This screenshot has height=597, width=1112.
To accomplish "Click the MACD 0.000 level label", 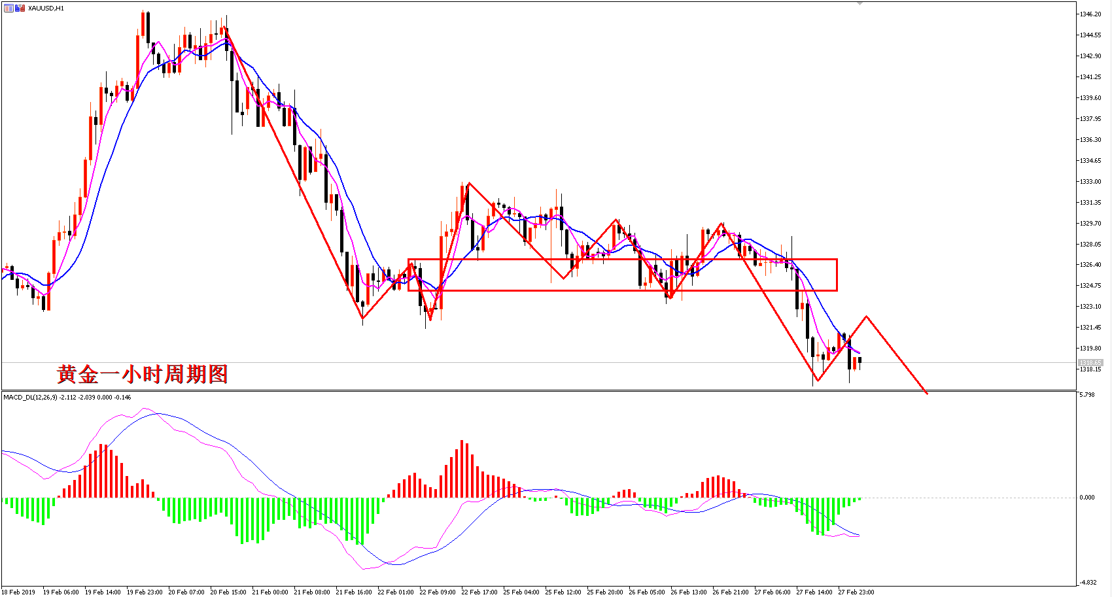I will [1087, 498].
